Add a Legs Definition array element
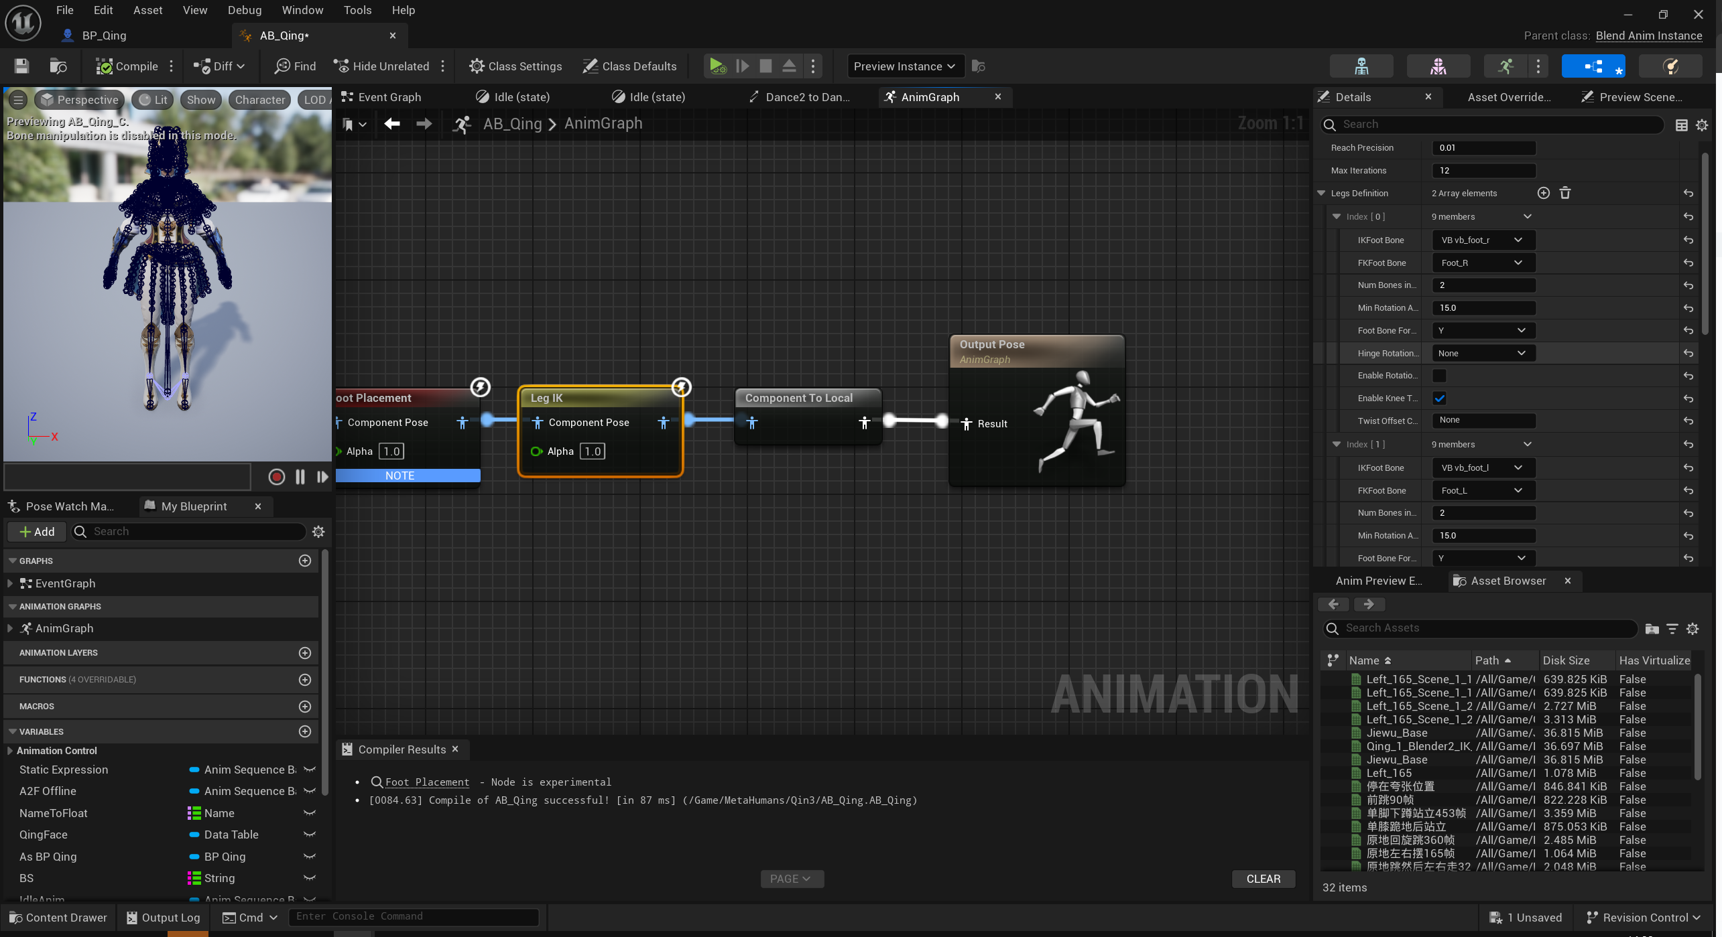1722x937 pixels. click(1543, 194)
